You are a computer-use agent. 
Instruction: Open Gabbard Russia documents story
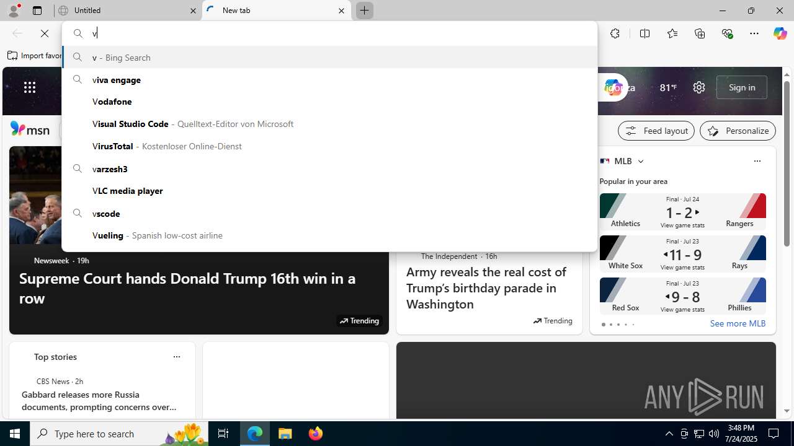(99, 401)
